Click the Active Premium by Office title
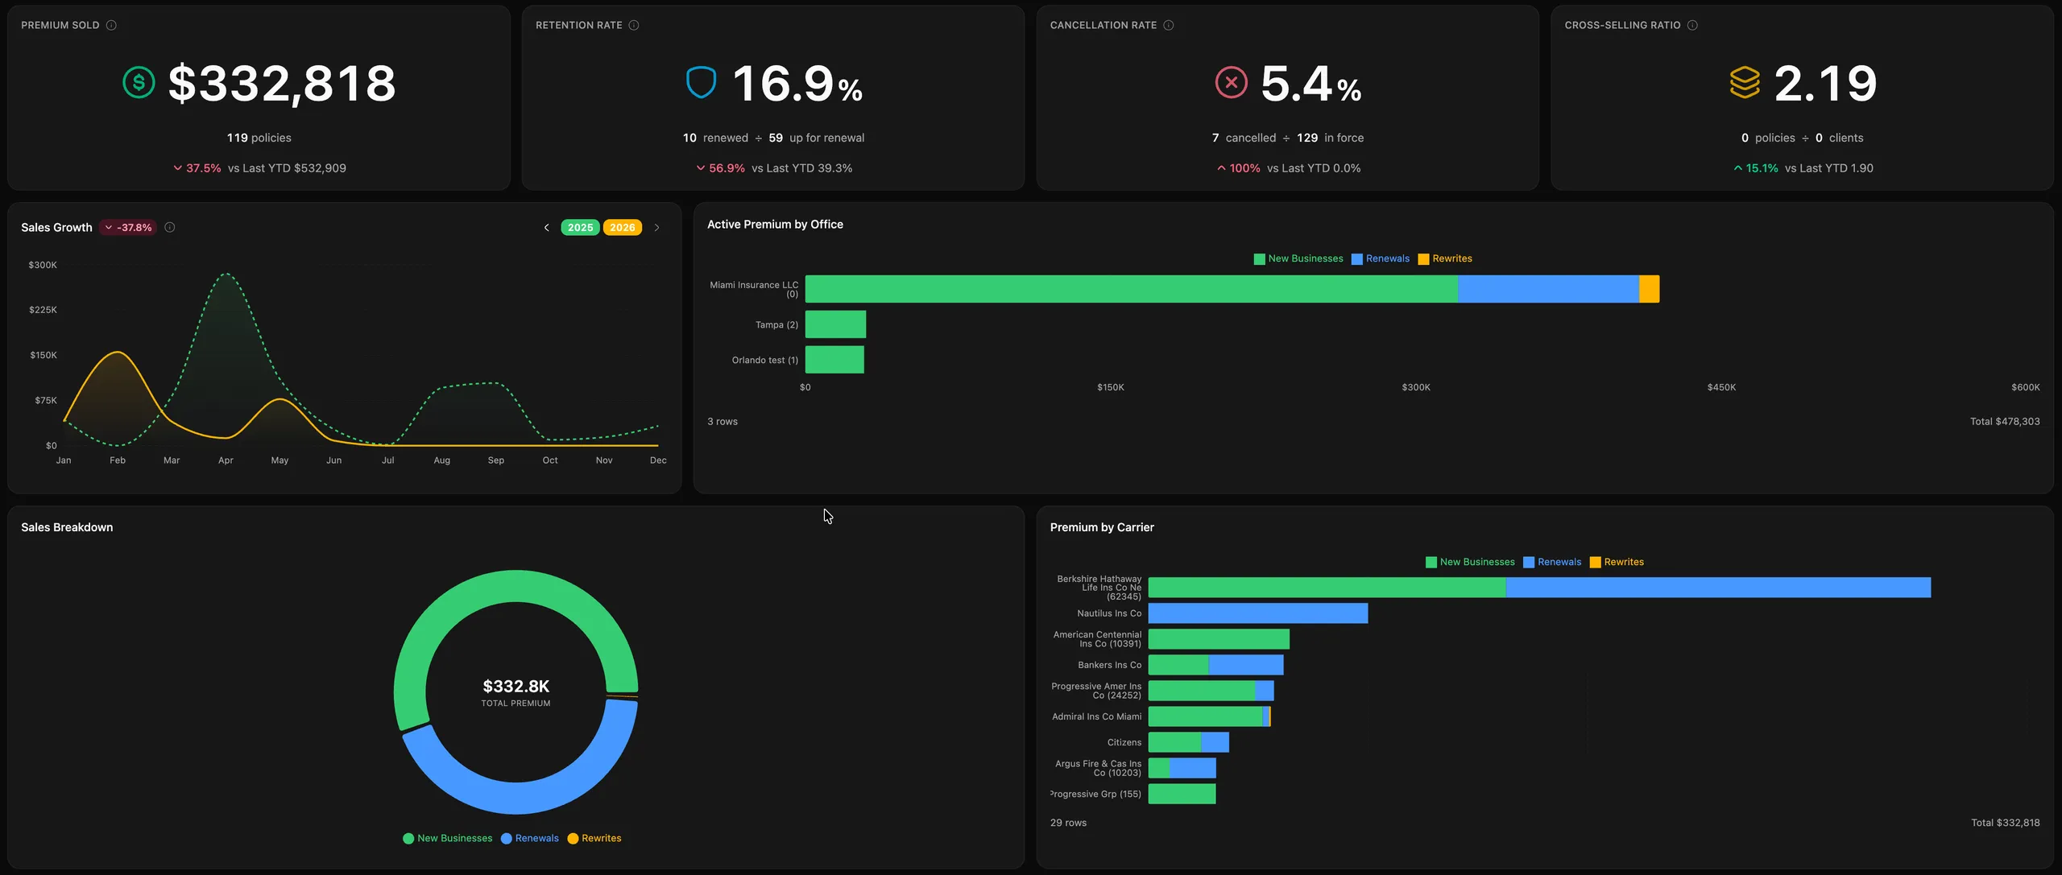 pyautogui.click(x=775, y=225)
